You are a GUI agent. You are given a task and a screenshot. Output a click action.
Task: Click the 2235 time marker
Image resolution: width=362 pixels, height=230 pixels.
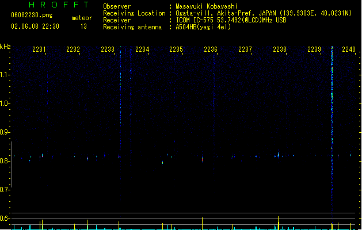coord(176,49)
